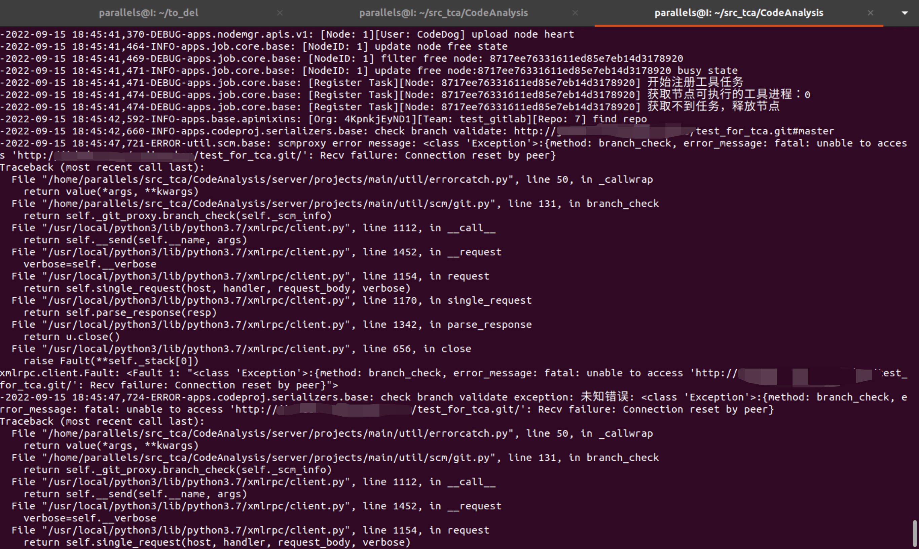Viewport: 919px width, 549px height.
Task: Click the second errorcatch.py line 50 entry
Action: pos(332,433)
